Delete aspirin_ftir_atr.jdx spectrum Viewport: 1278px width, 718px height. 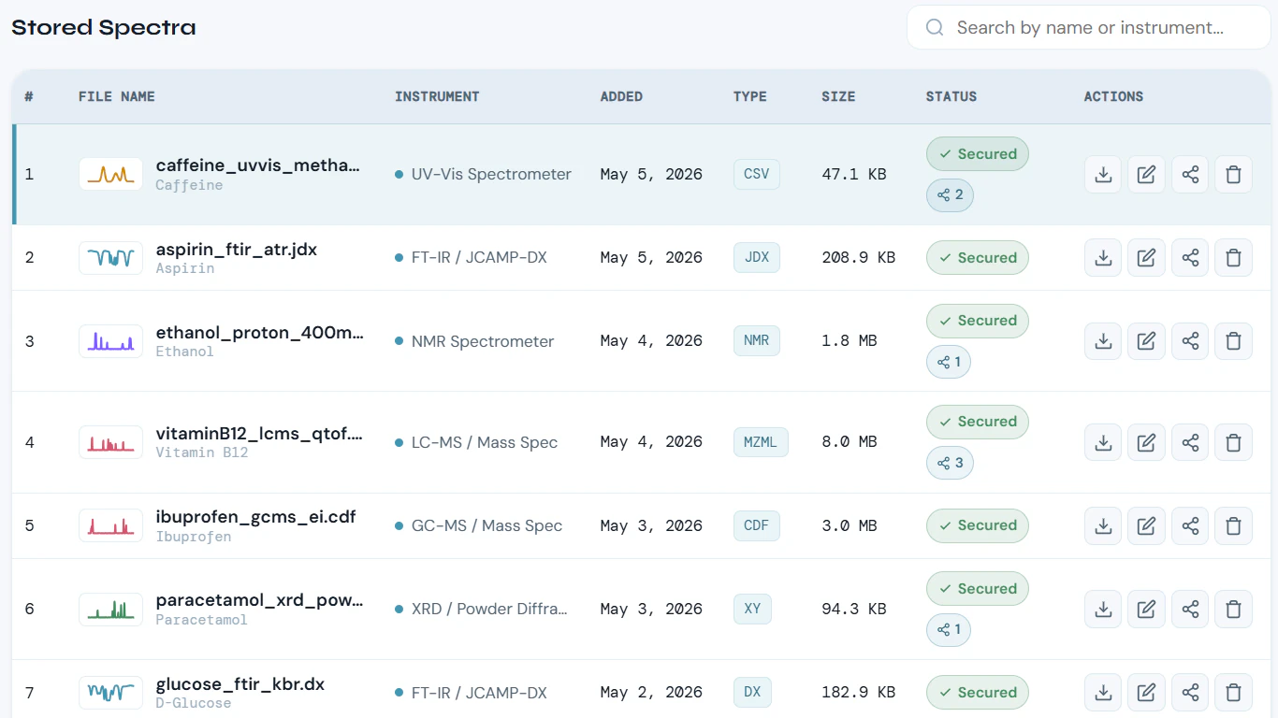pyautogui.click(x=1233, y=258)
